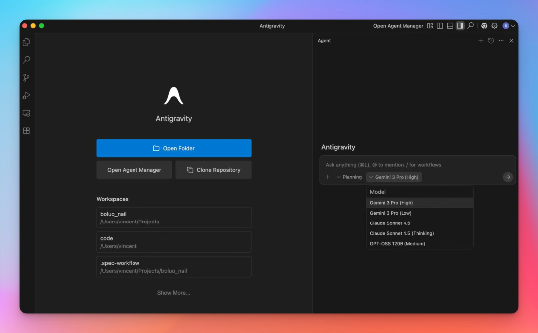Viewport: 538px width, 333px height.
Task: Open the Extensions view
Action: [x=26, y=130]
